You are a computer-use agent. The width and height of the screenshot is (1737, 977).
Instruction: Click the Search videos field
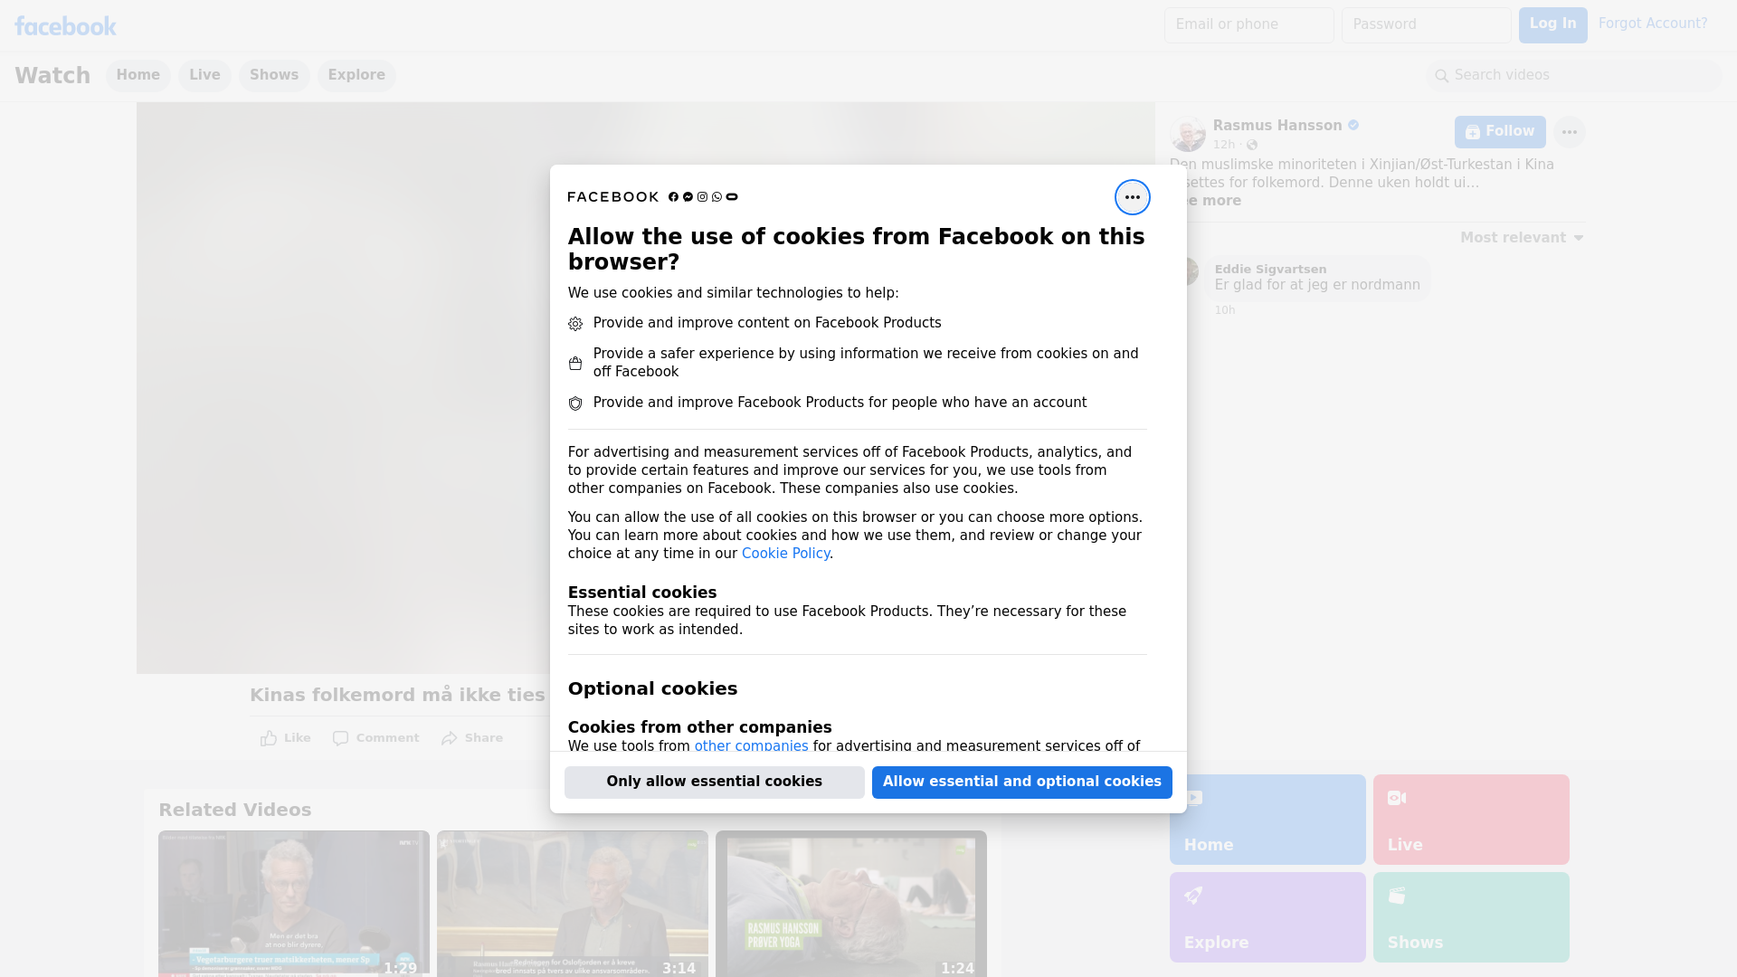click(1573, 76)
